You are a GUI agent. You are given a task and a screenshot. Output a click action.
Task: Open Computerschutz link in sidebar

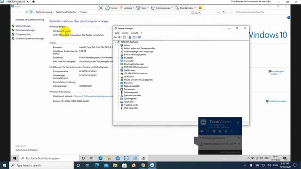(23, 34)
